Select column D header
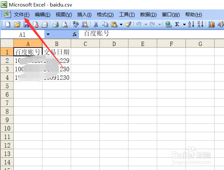Image resolution: width=224 pixels, height=170 pixels. (114, 44)
